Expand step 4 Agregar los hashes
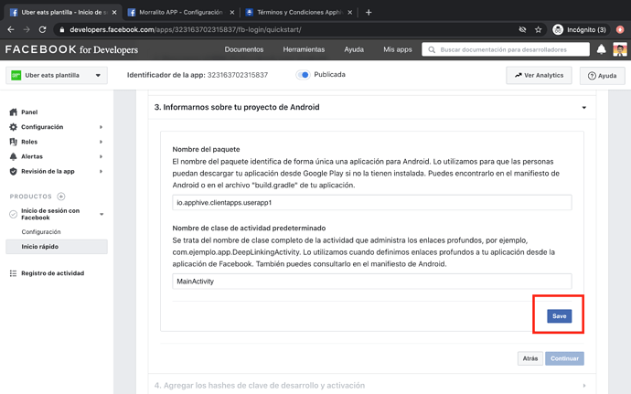The height and width of the screenshot is (394, 631). click(584, 386)
